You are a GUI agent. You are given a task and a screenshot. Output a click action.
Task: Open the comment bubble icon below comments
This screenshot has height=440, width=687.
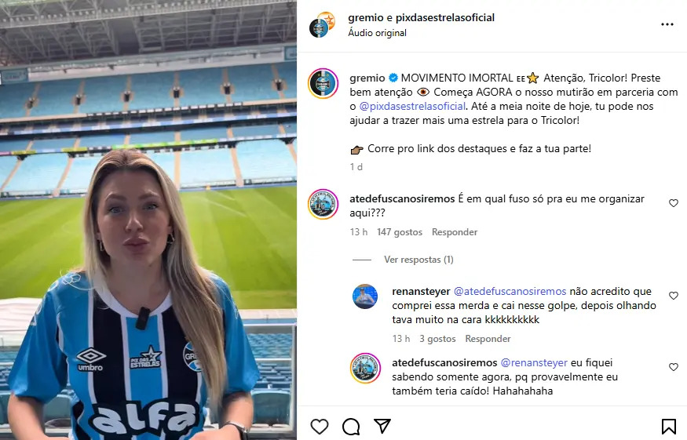351,427
